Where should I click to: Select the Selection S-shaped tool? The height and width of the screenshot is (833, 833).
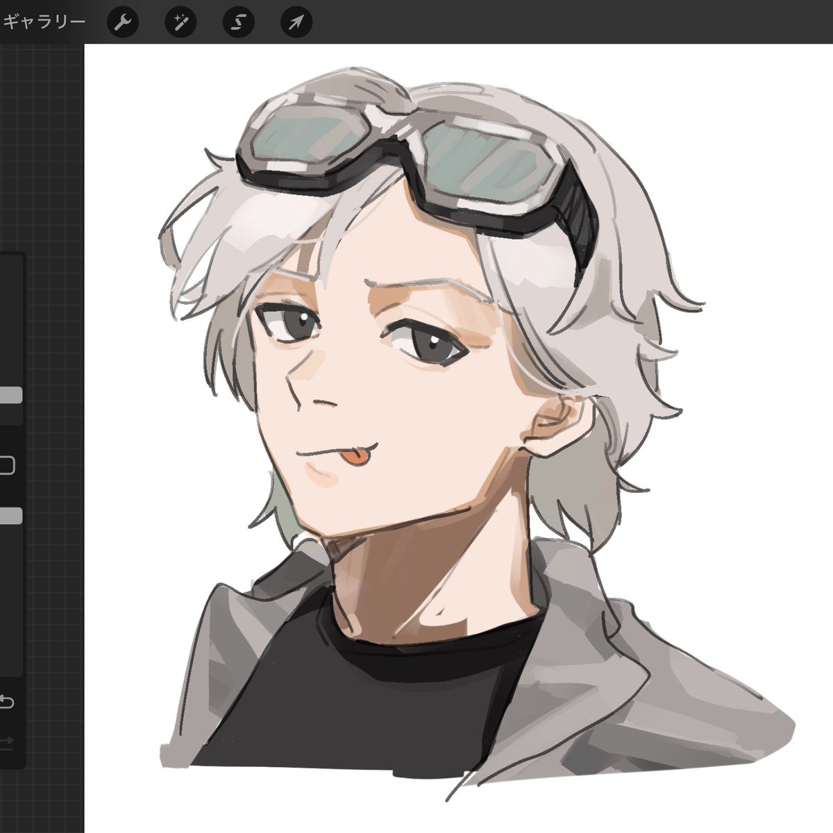(x=238, y=23)
